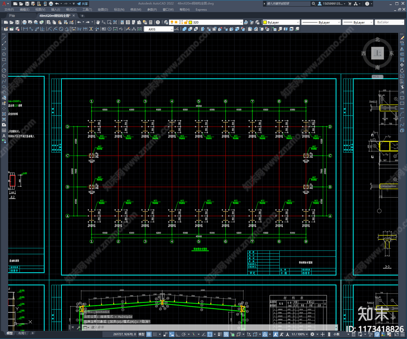
Task: Switch to the 开始 tab
Action: coord(12,16)
